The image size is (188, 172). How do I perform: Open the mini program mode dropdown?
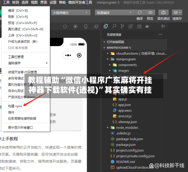pyautogui.click(x=71, y=13)
